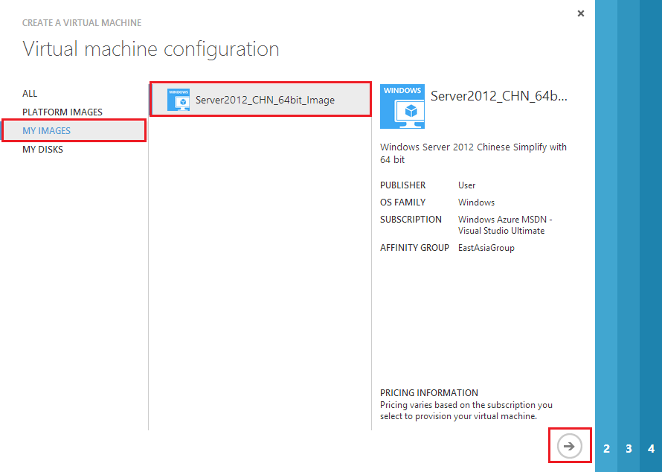Image resolution: width=662 pixels, height=472 pixels.
Task: Click the Virtual machine configuration heading
Action: 151,49
